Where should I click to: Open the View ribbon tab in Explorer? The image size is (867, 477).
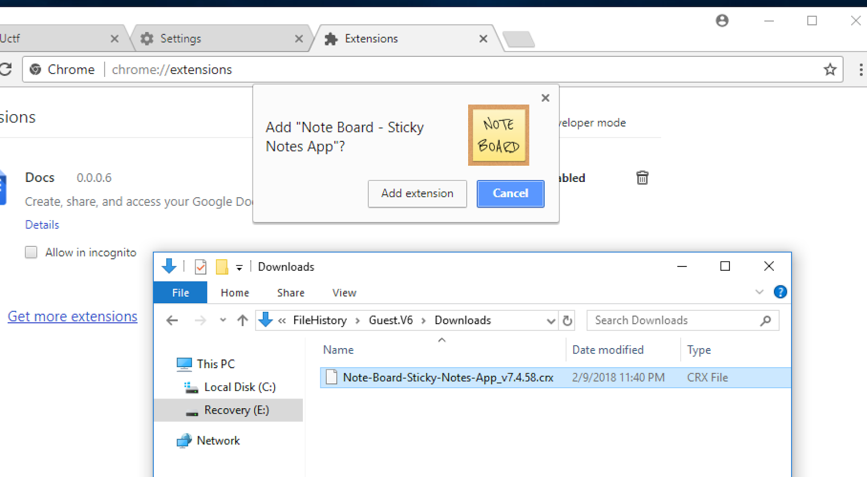pos(344,292)
